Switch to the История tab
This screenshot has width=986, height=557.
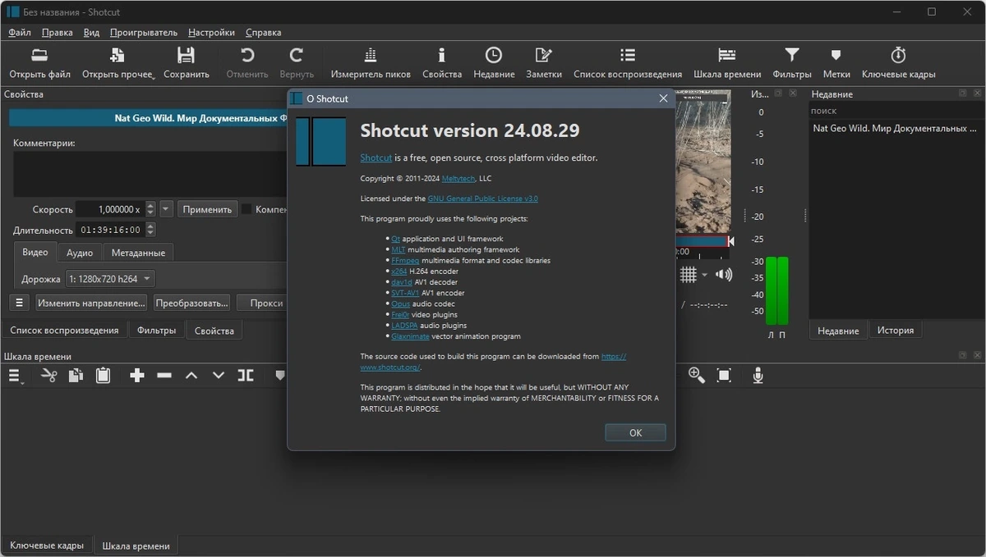point(895,331)
